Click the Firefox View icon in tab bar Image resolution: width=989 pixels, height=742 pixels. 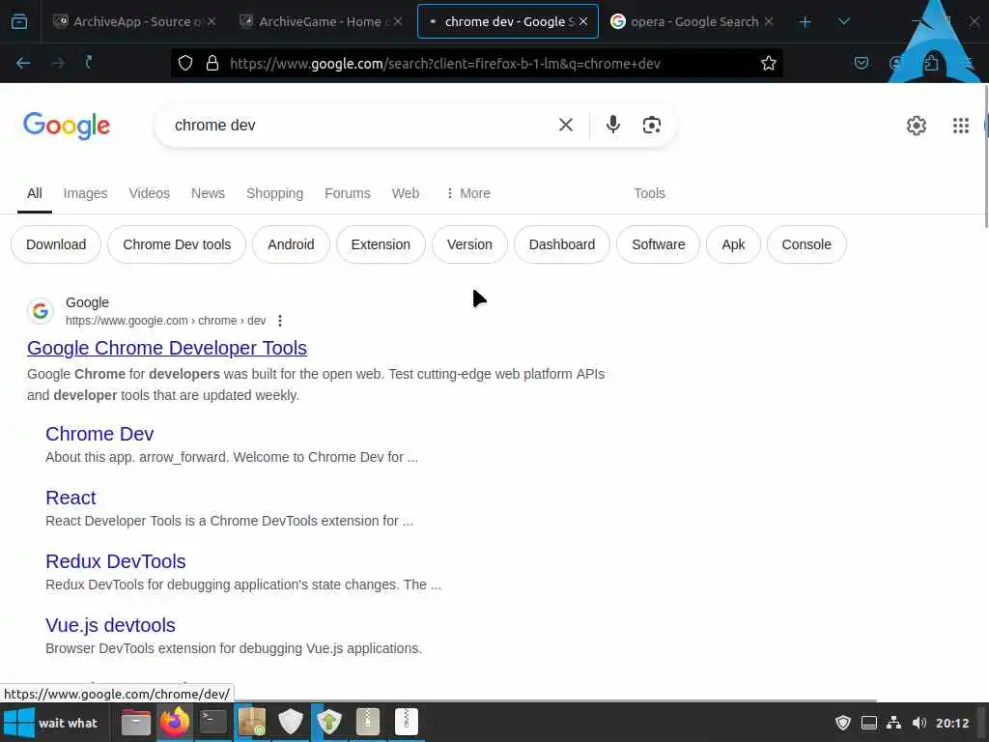[x=19, y=21]
